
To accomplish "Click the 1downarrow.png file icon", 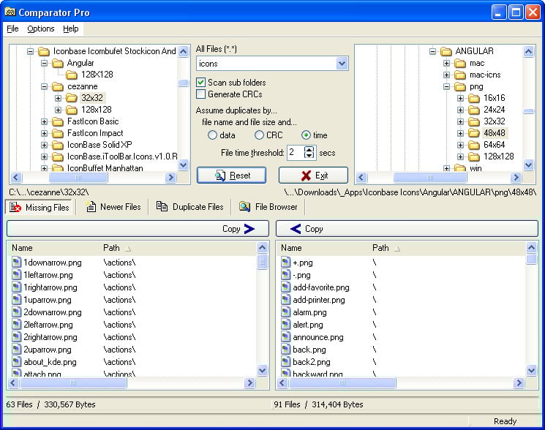I will coord(17,263).
